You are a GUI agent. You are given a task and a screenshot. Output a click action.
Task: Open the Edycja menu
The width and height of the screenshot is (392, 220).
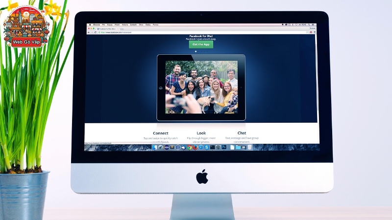[110, 25]
